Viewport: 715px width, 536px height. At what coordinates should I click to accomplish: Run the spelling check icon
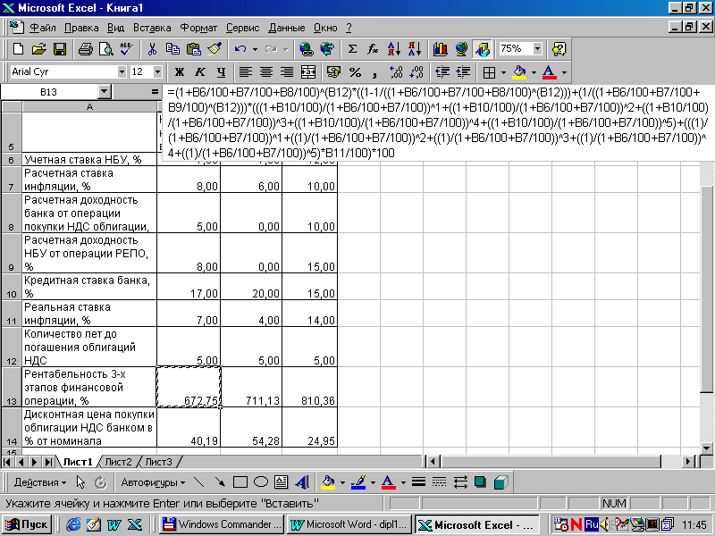pyautogui.click(x=126, y=49)
